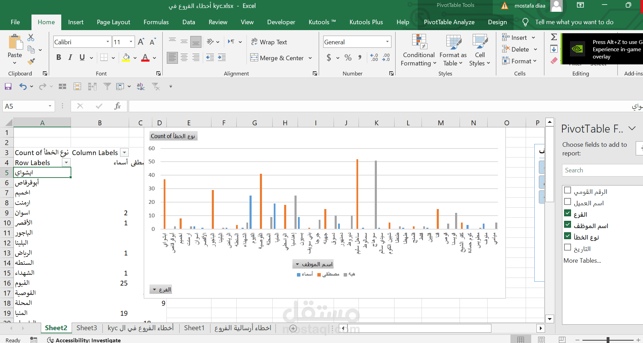Open Cell Styles gallery
Image resolution: width=643 pixels, height=343 pixels.
point(480,50)
